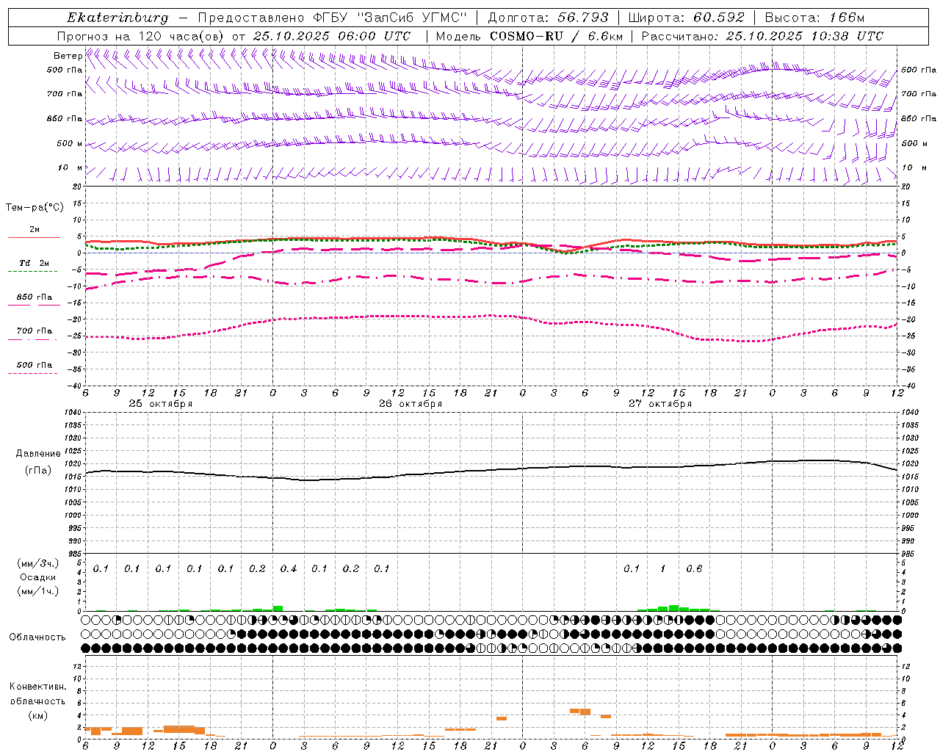Screen dimensions: 940x752
Task: Click the 'Давление' pressure panel label
Action: point(38,454)
